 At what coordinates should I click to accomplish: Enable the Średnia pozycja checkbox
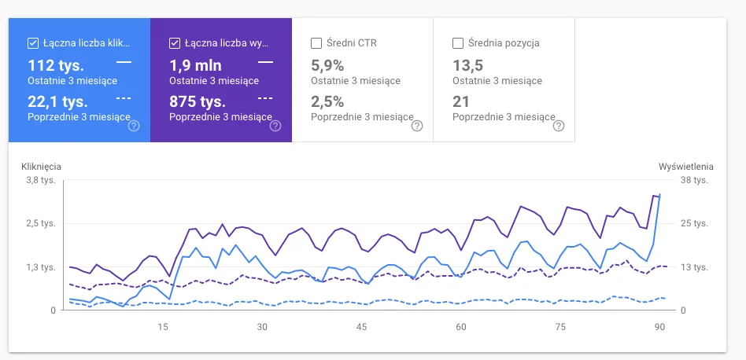point(458,43)
